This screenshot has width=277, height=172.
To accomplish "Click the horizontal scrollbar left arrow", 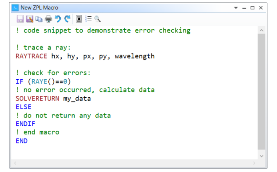I will tap(15, 163).
